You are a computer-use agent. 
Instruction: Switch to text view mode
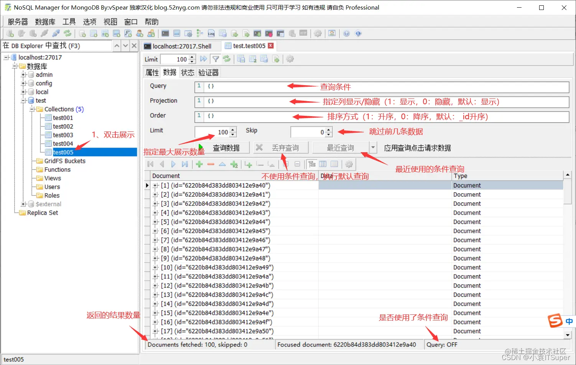point(334,164)
